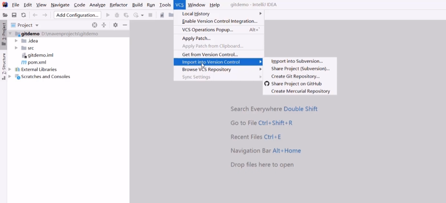The height and width of the screenshot is (203, 446).
Task: Open the Analyze menu
Action: point(97,5)
